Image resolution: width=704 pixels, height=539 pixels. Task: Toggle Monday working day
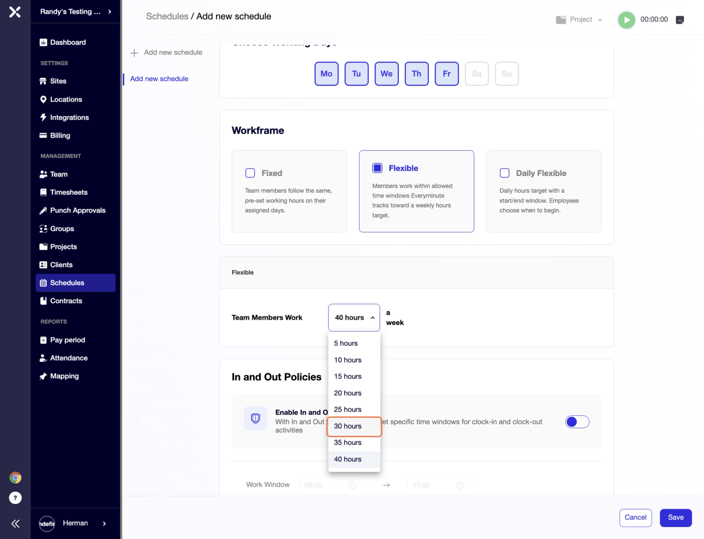[326, 74]
